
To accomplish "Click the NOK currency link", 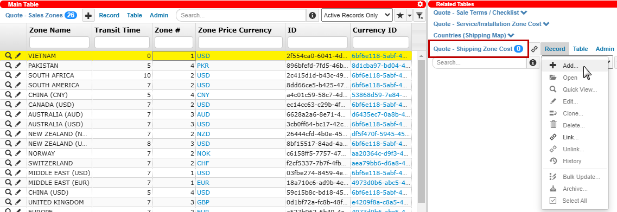I will coord(204,153).
